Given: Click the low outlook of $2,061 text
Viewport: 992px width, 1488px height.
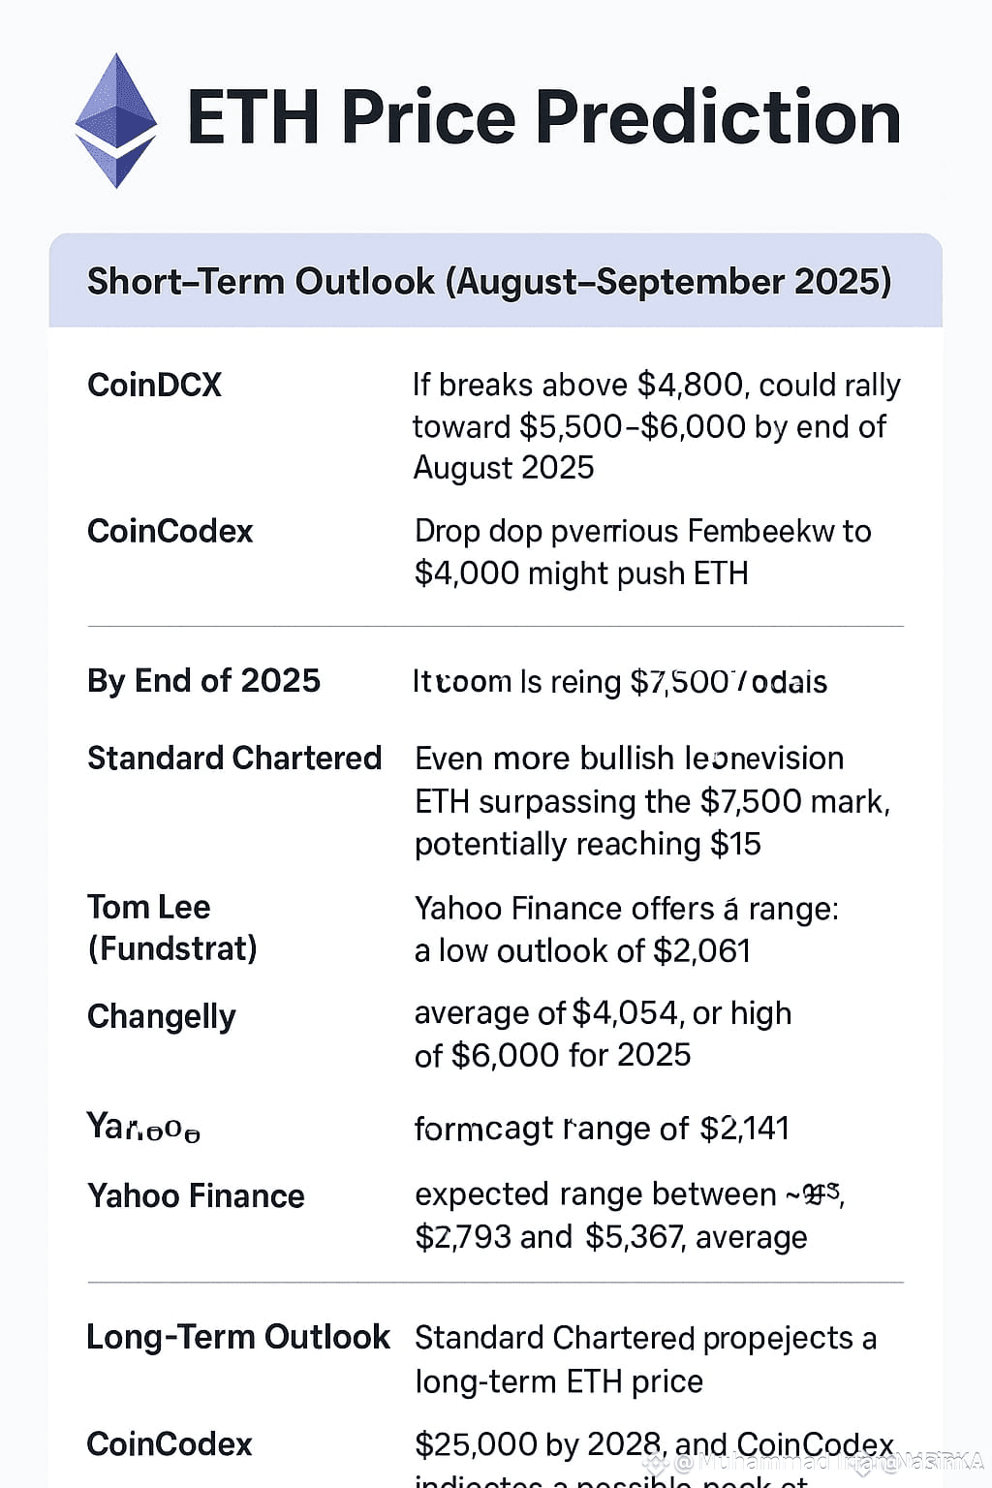Looking at the screenshot, I should (582, 950).
